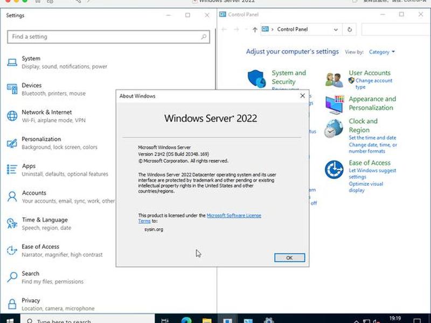Open View by Category dropdown

382,52
